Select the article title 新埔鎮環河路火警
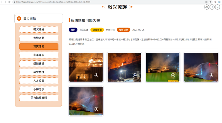This screenshot has width=222, height=123. [x=85, y=20]
